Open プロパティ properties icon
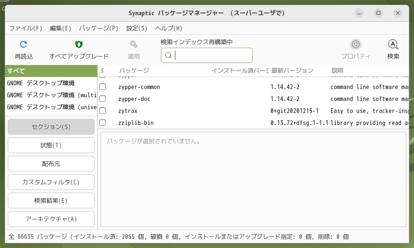Screen dimensions: 414x248 tap(356, 44)
